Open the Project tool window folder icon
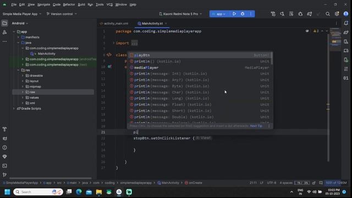 coord(4,23)
